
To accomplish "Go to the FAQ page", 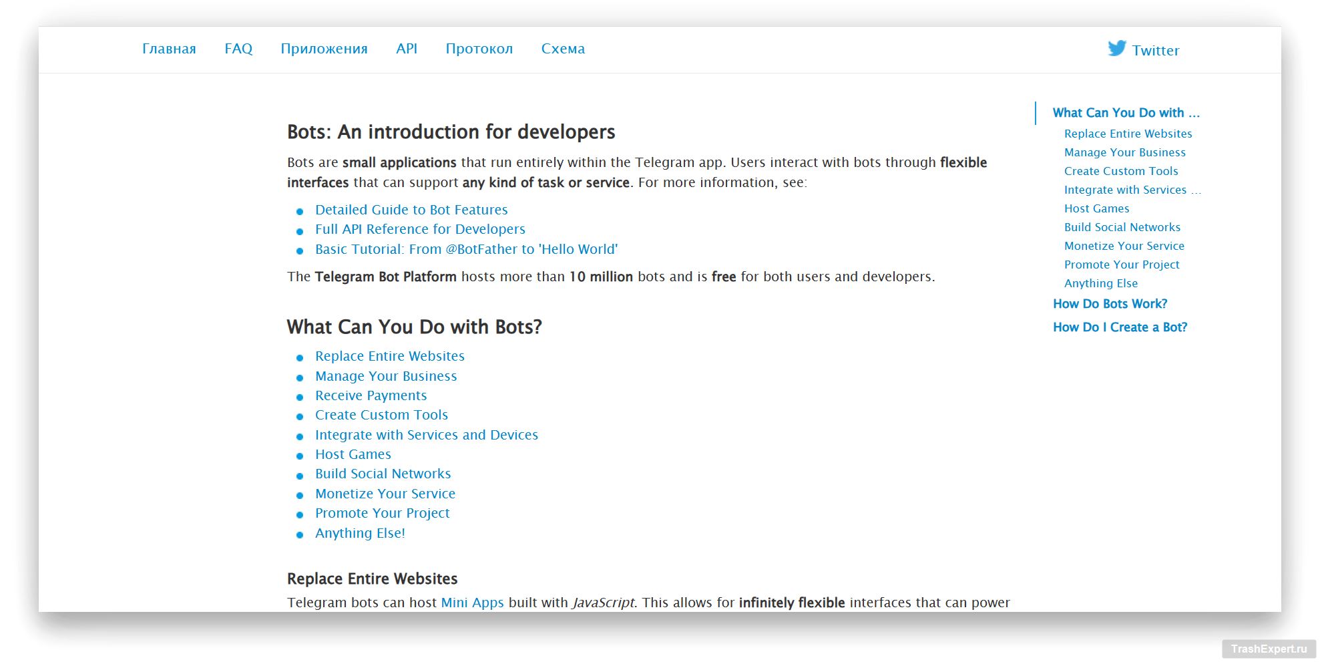I will pos(238,49).
